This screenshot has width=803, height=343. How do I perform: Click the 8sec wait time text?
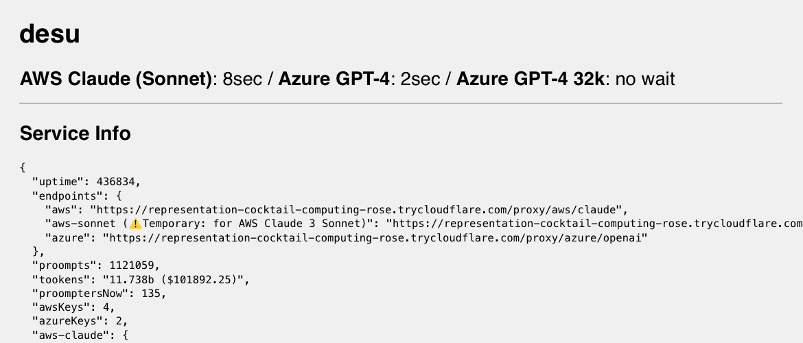click(x=242, y=79)
